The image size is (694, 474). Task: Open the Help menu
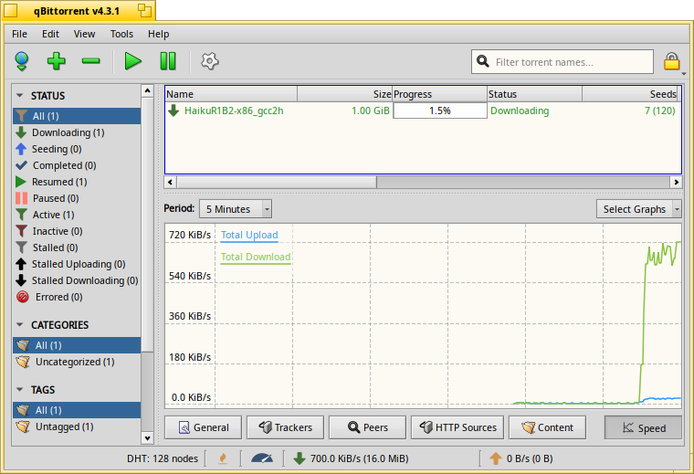[159, 34]
